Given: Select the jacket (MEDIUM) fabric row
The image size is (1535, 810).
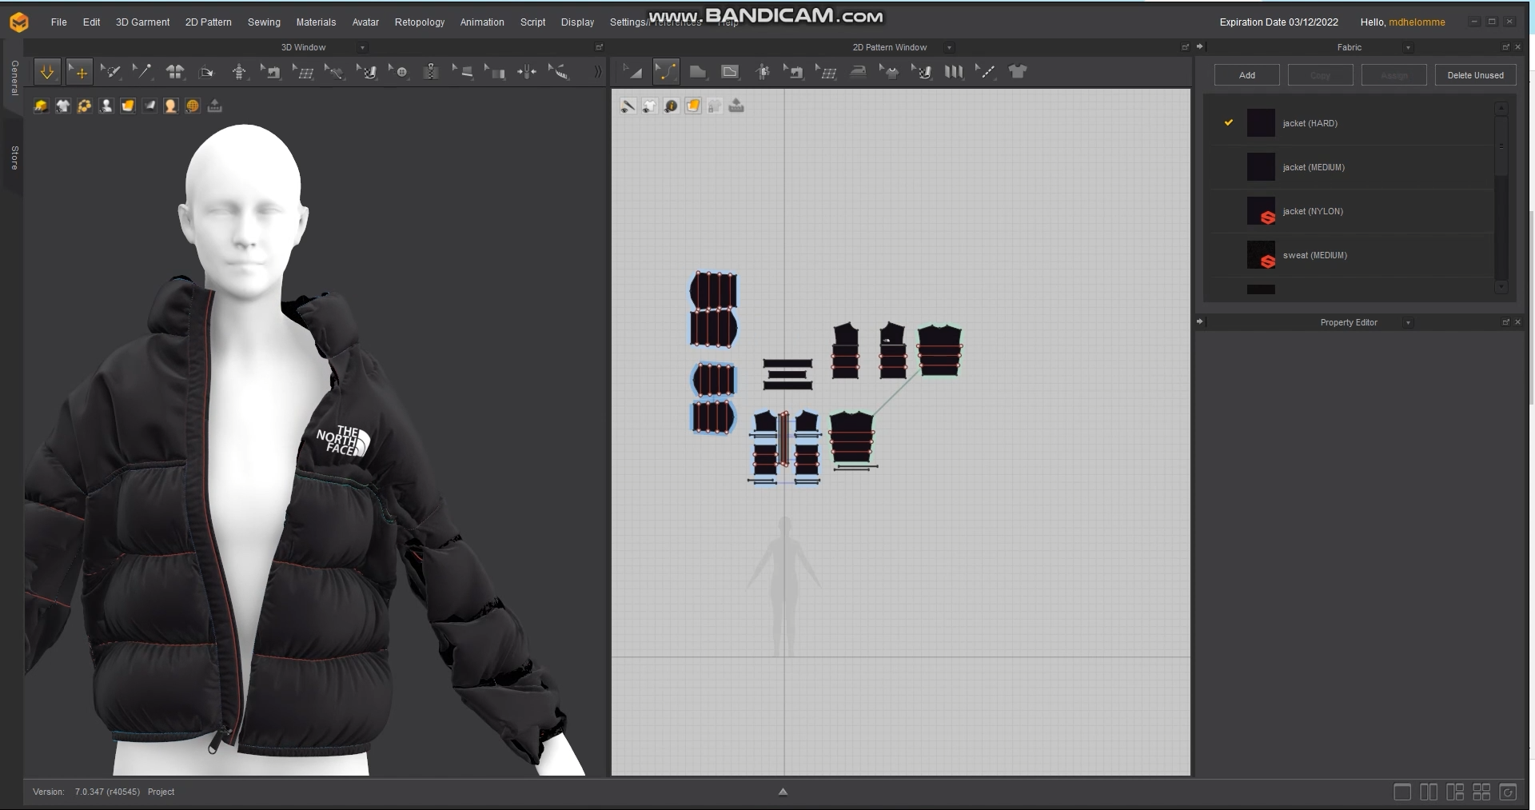Looking at the screenshot, I should point(1353,167).
